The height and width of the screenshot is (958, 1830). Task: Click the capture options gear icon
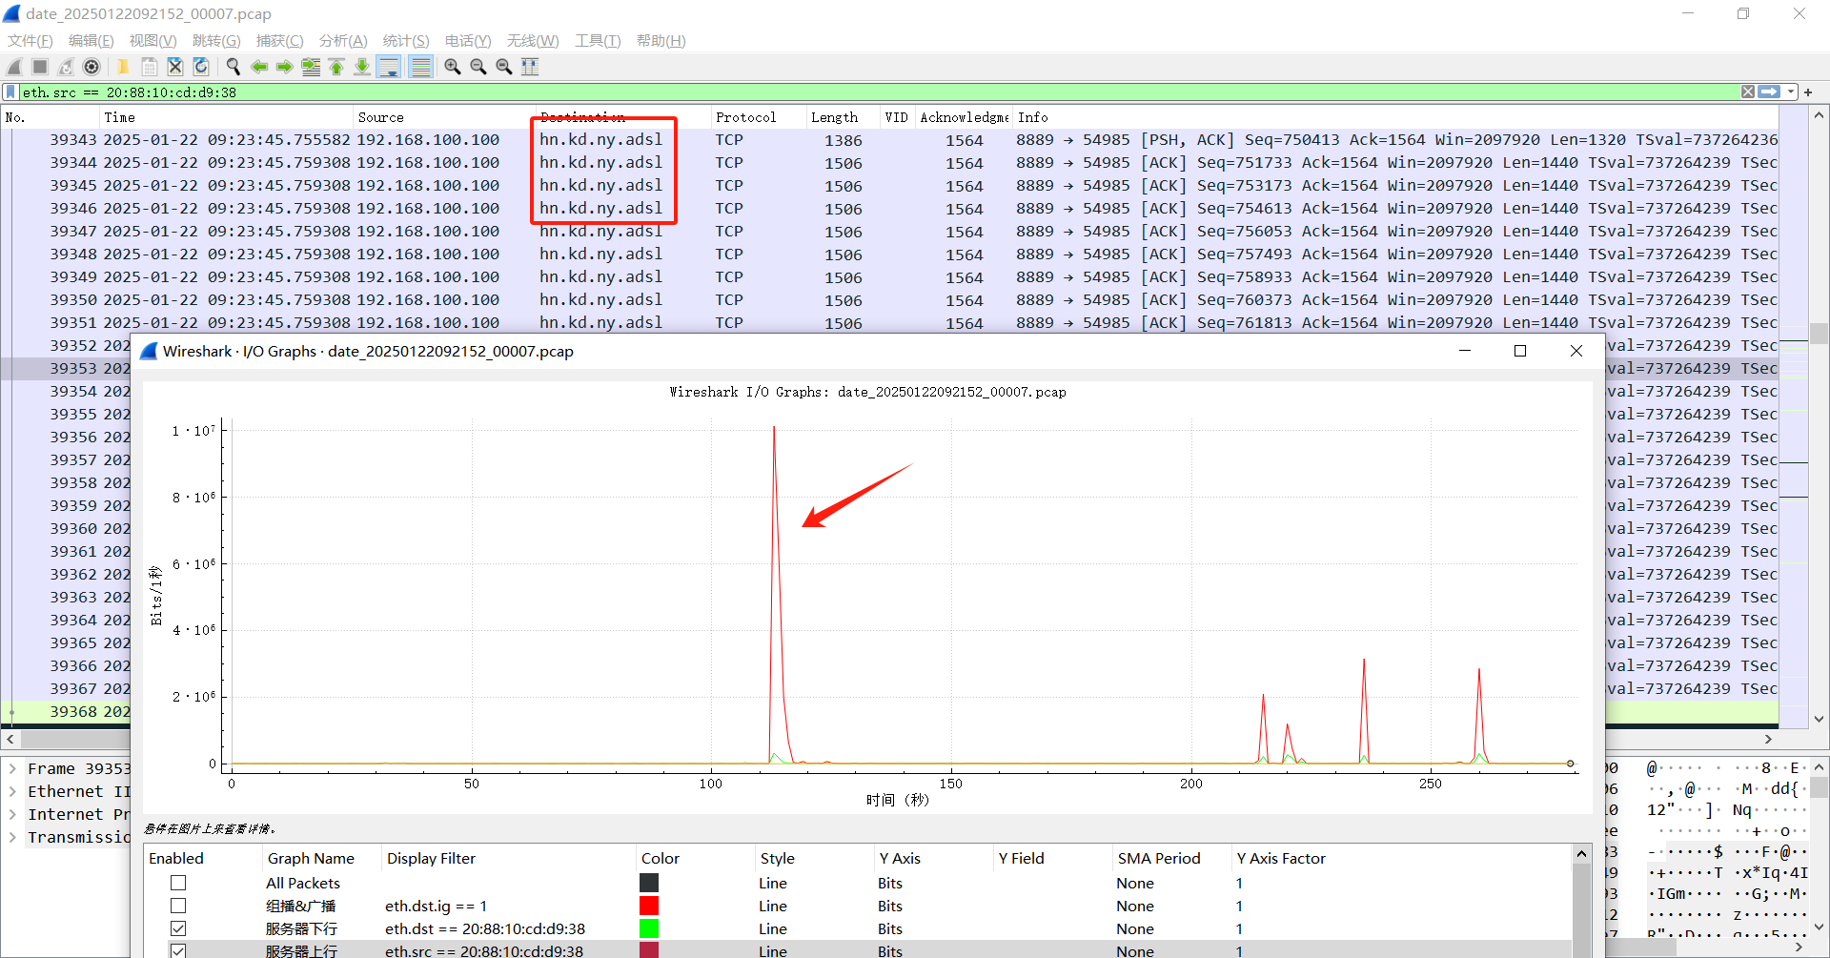91,67
